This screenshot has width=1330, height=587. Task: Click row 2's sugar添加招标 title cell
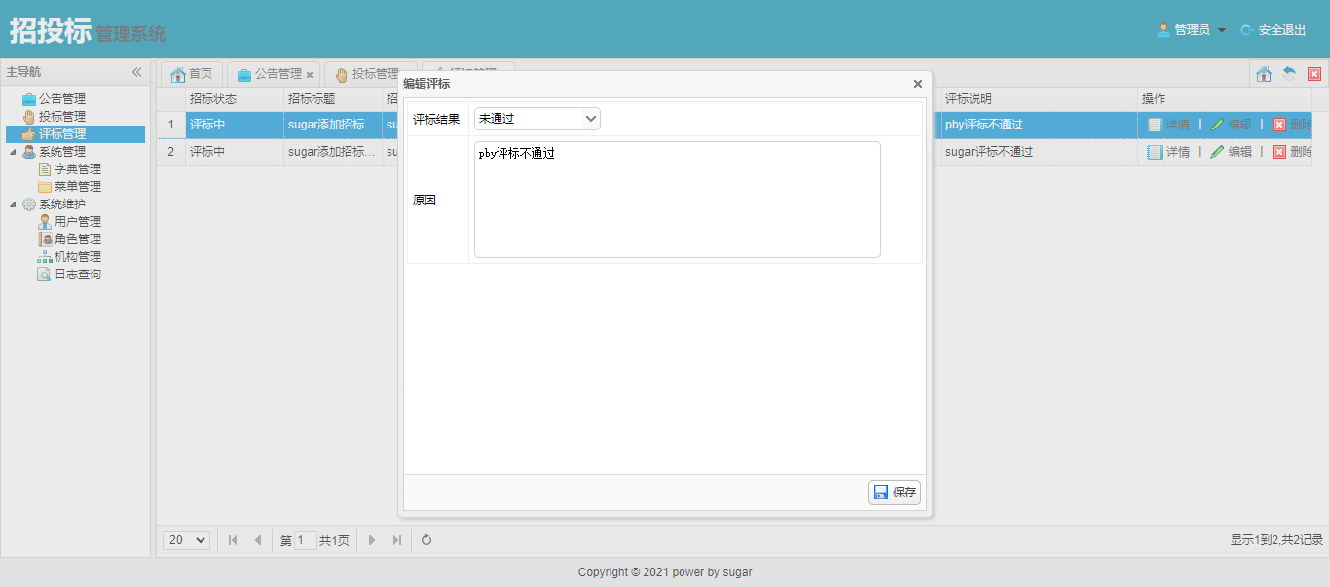(333, 152)
